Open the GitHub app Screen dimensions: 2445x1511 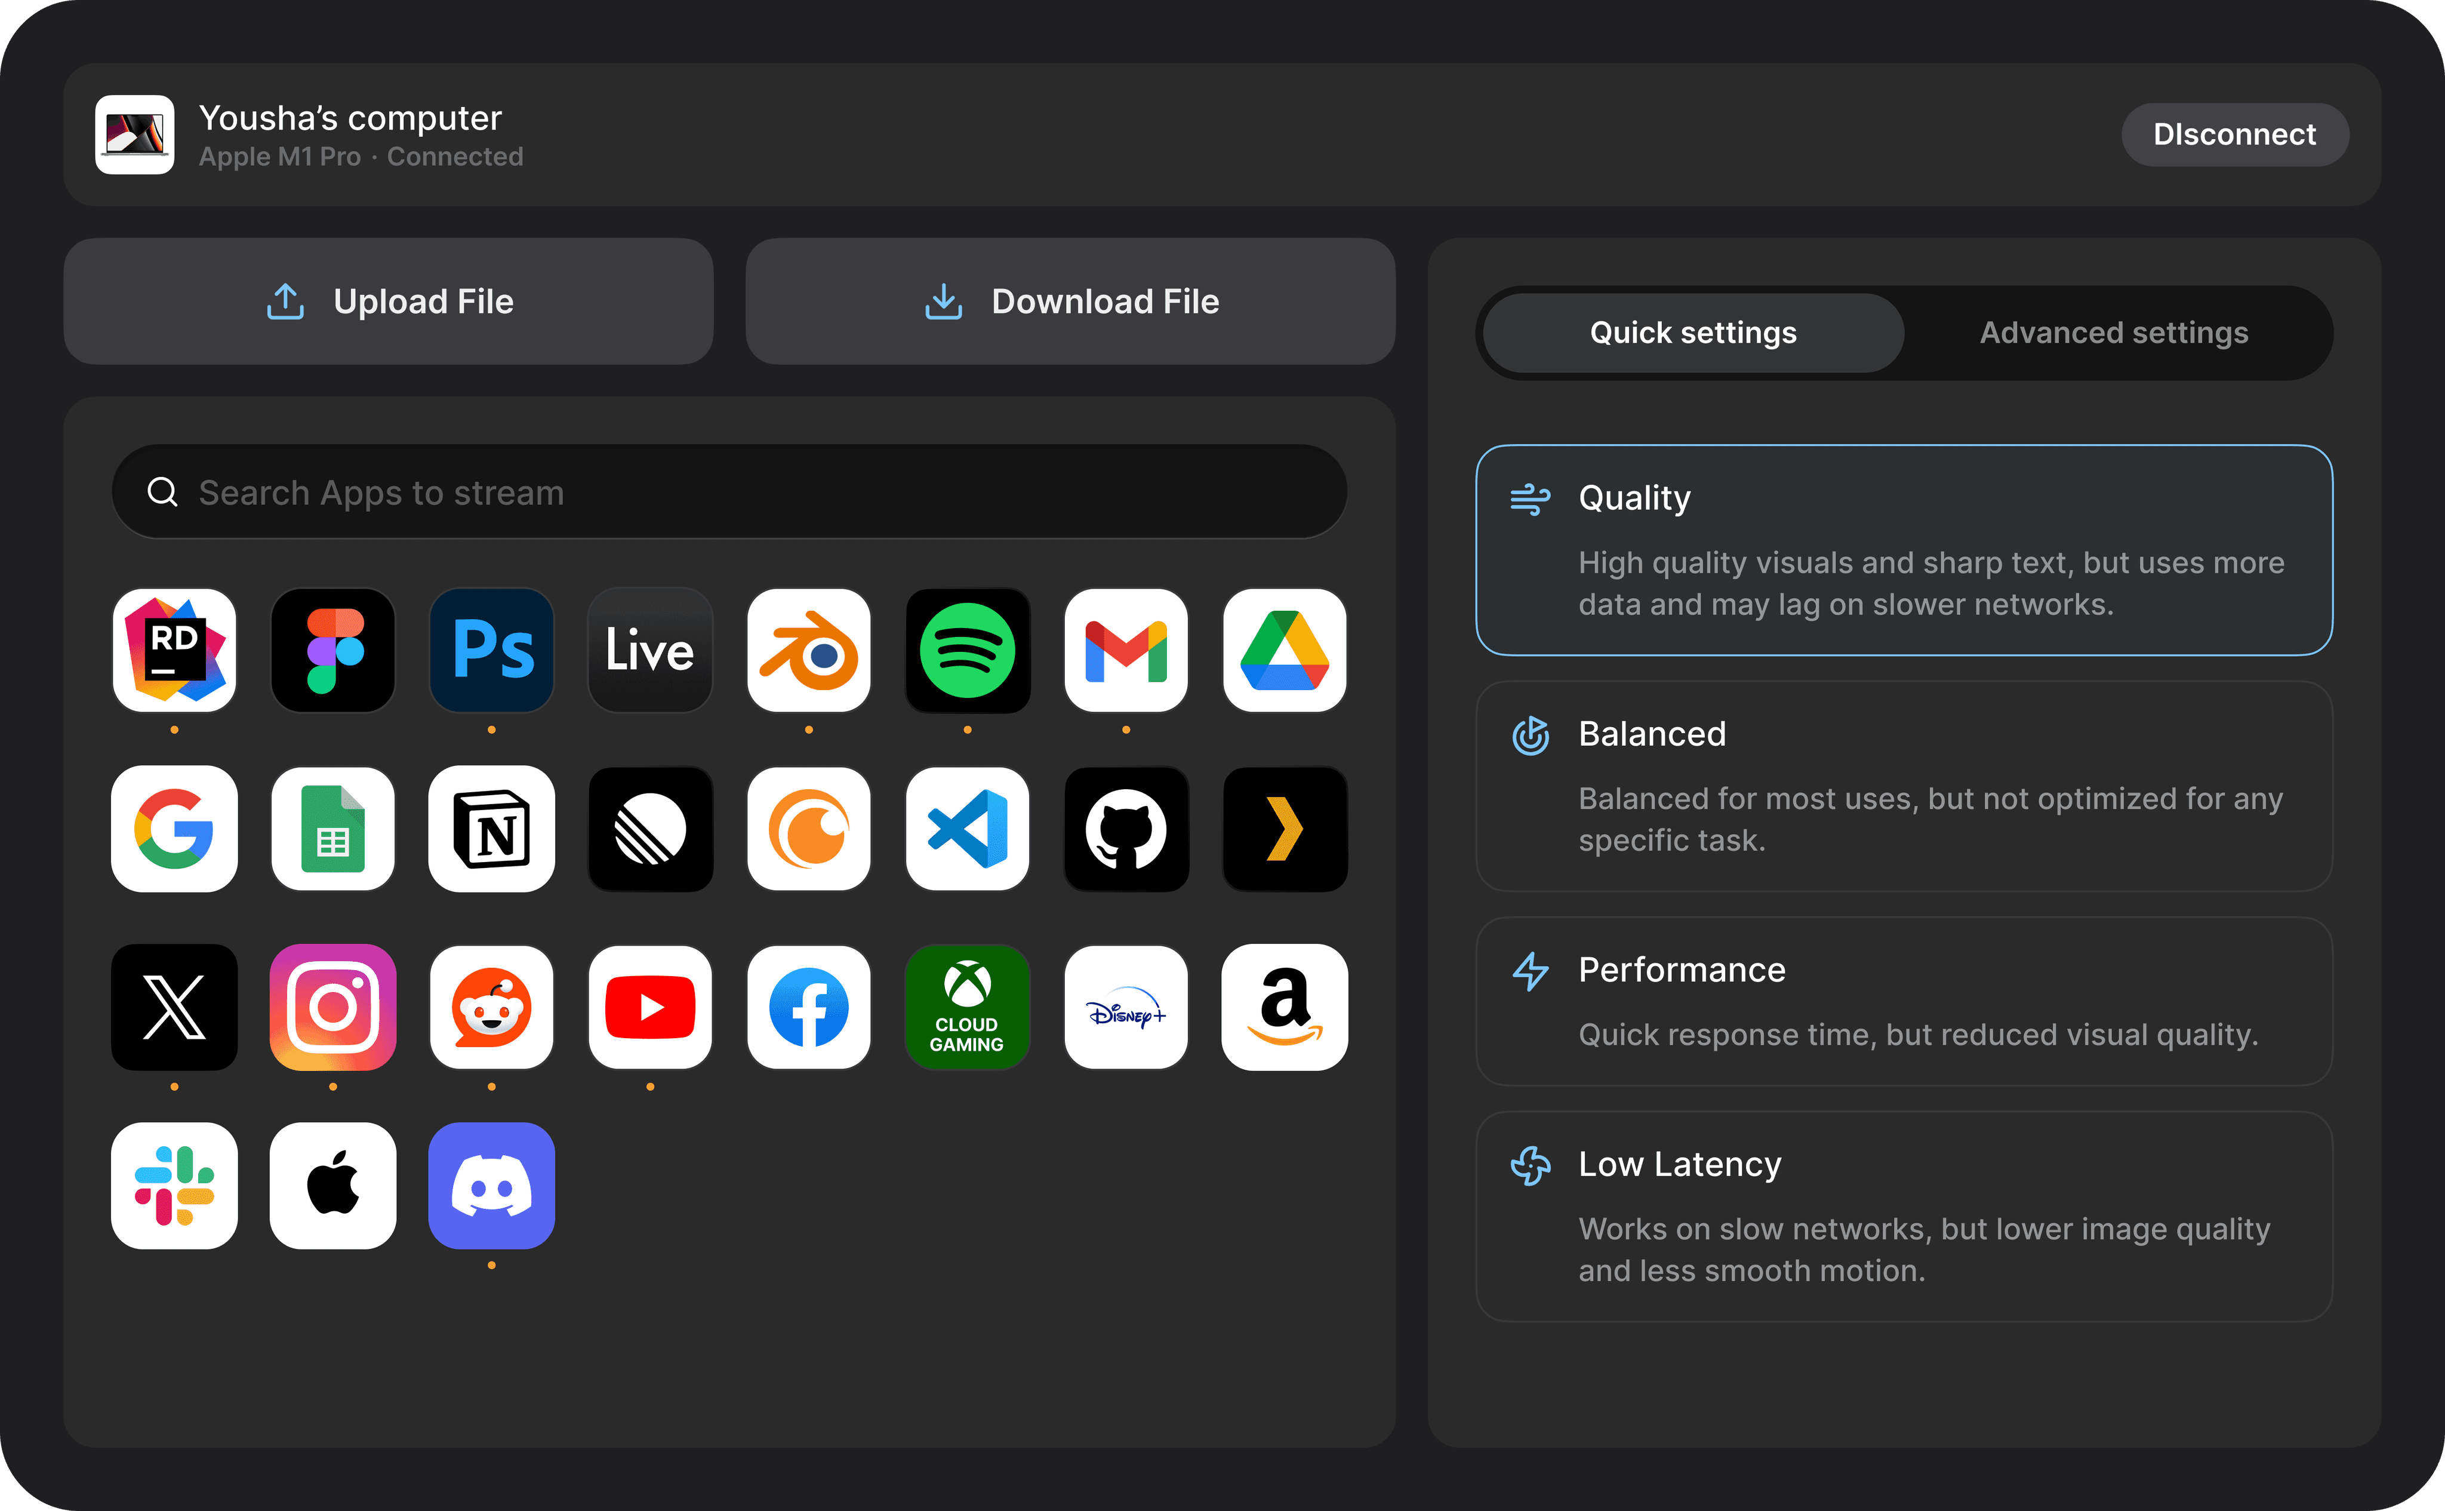pyautogui.click(x=1126, y=829)
